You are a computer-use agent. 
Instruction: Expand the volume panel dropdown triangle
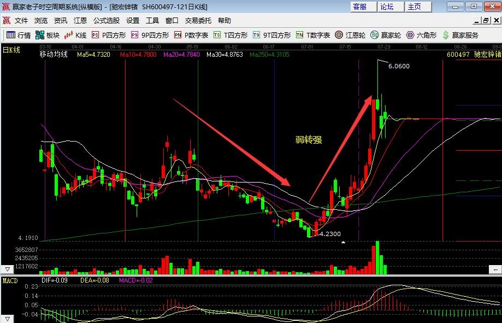tap(7, 269)
